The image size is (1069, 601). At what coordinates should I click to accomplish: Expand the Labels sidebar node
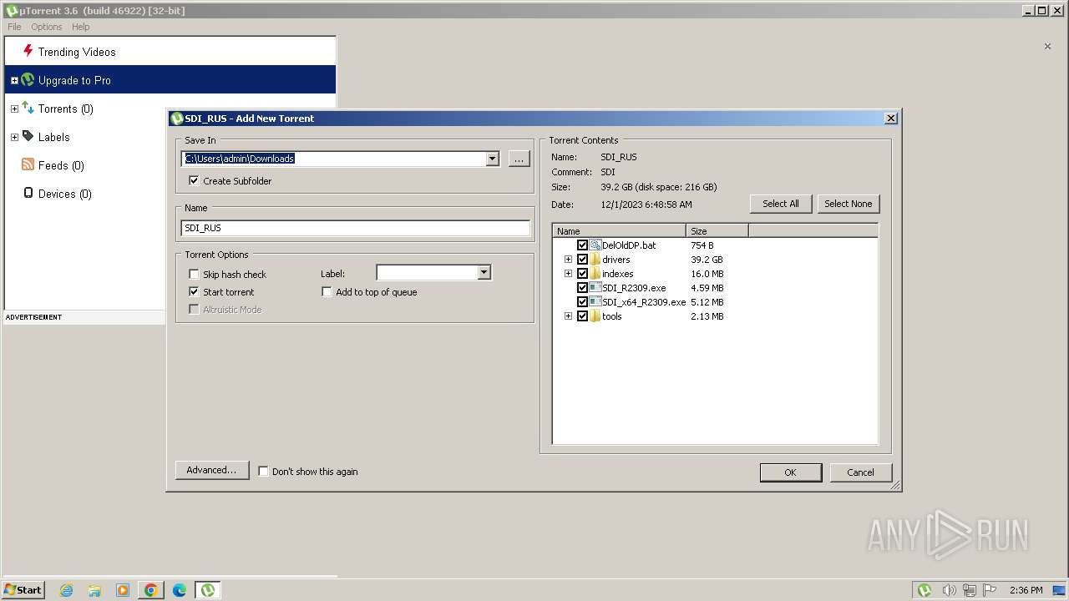[14, 137]
